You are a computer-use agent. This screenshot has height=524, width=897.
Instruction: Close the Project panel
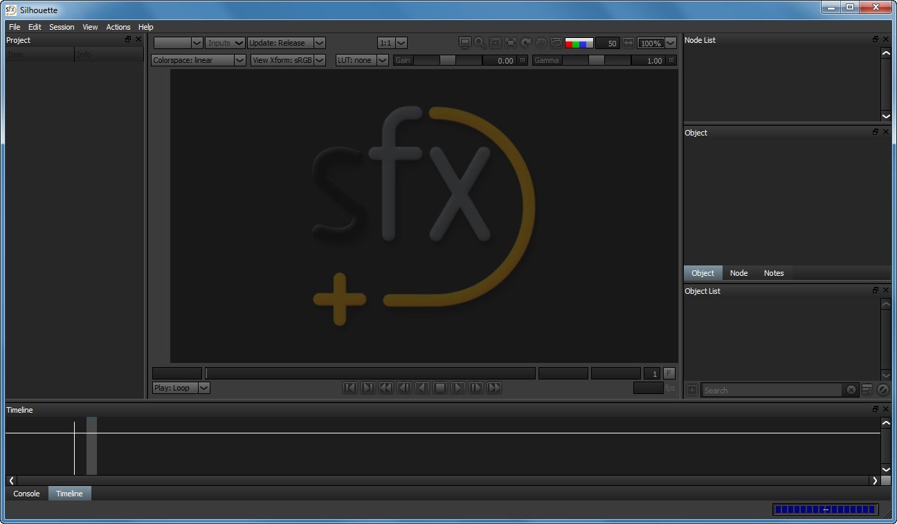(138, 39)
